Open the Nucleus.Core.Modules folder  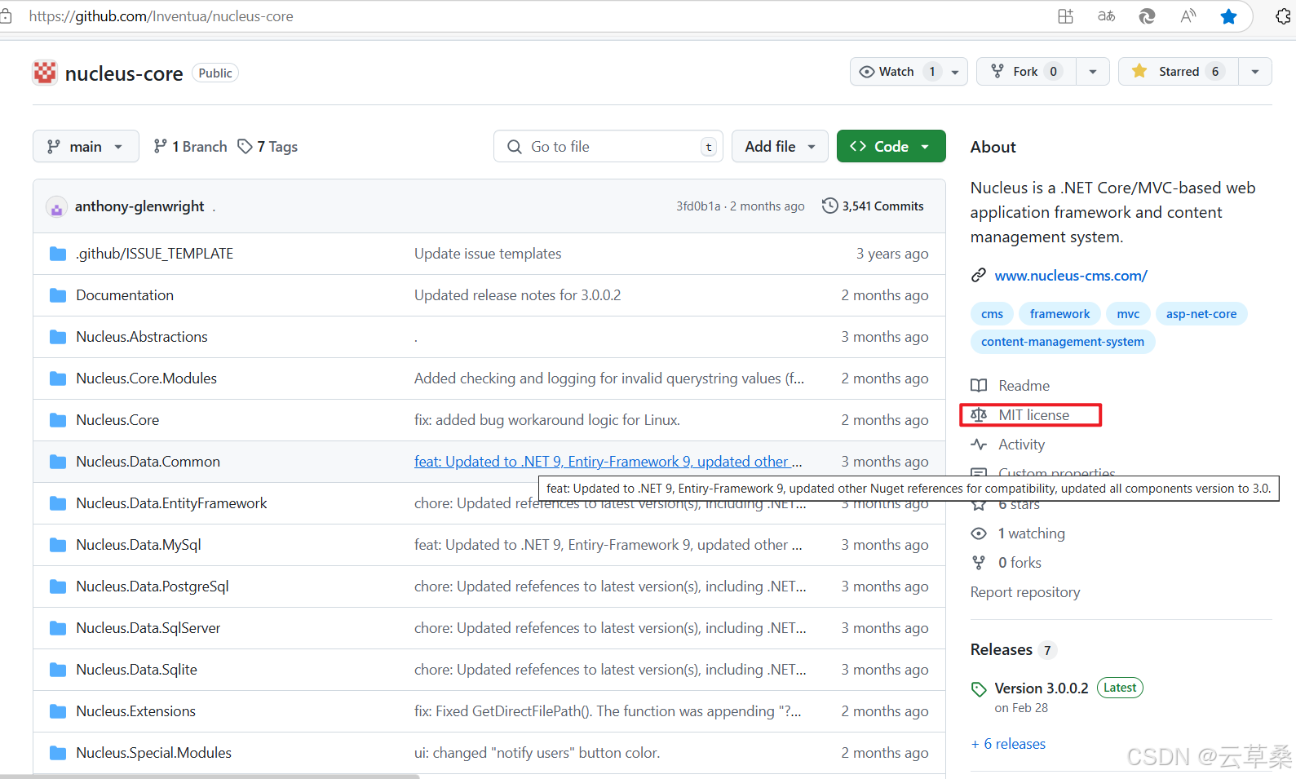(x=147, y=378)
